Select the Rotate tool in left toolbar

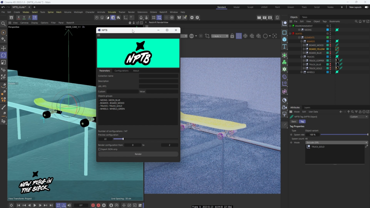[3, 55]
